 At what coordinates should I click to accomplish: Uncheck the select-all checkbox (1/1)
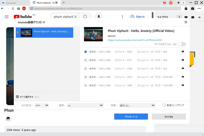click(x=17, y=97)
